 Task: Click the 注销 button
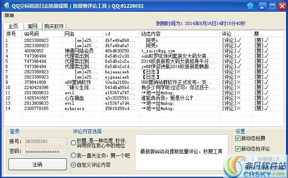click(37, 164)
